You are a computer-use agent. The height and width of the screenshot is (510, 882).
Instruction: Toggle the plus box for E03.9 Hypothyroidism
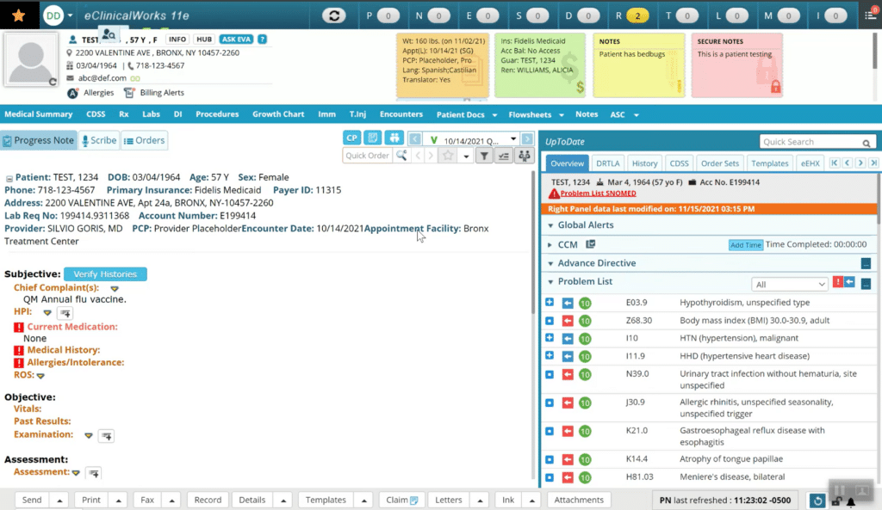(x=550, y=302)
